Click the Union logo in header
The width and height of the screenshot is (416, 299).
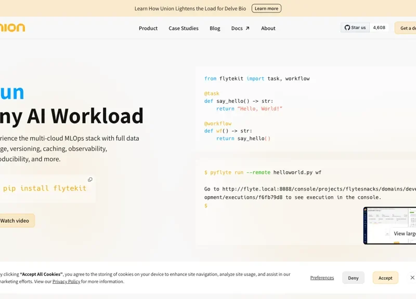[12, 28]
